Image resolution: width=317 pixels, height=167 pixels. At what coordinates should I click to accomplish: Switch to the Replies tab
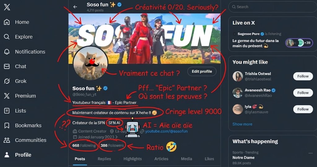tap(104, 159)
